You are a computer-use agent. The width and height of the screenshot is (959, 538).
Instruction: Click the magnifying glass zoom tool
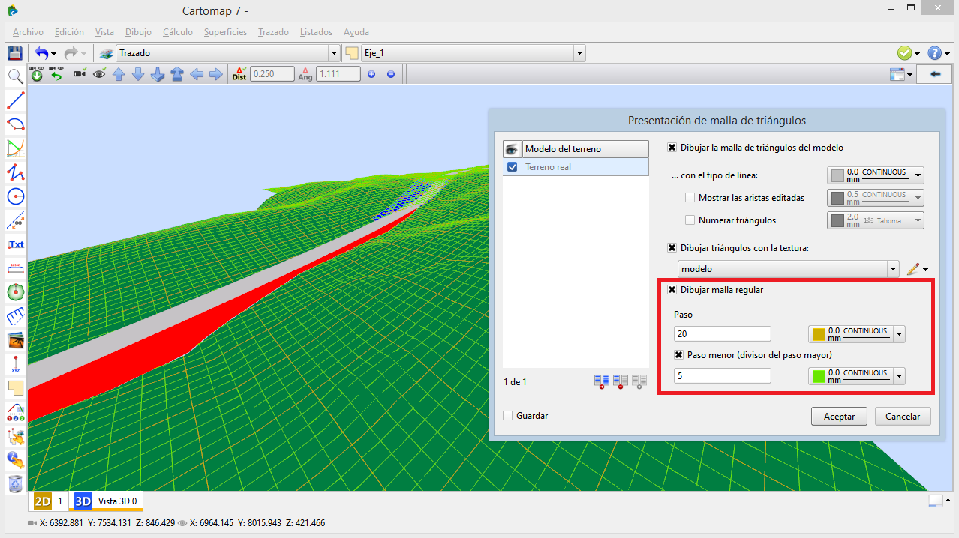coord(15,76)
